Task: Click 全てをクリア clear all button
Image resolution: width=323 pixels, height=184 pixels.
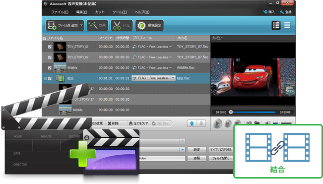Action: tap(138, 123)
